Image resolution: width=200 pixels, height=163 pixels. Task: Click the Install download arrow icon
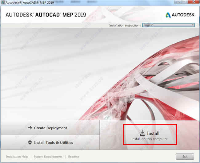[142, 133]
